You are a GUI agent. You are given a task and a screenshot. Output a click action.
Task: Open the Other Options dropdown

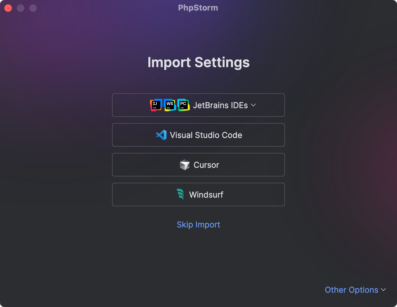tap(352, 290)
